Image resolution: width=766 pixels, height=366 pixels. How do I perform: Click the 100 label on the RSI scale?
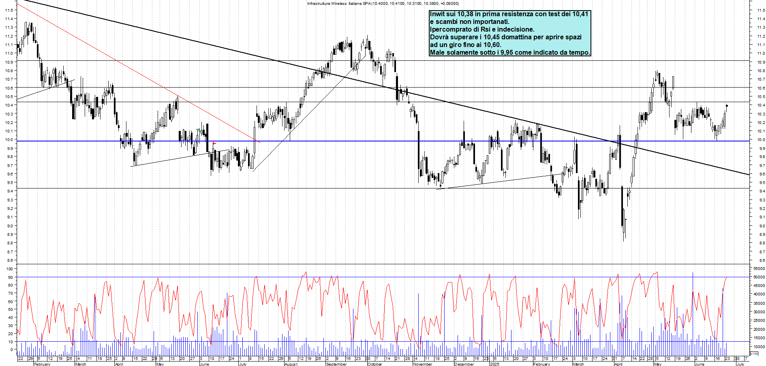pos(9,269)
